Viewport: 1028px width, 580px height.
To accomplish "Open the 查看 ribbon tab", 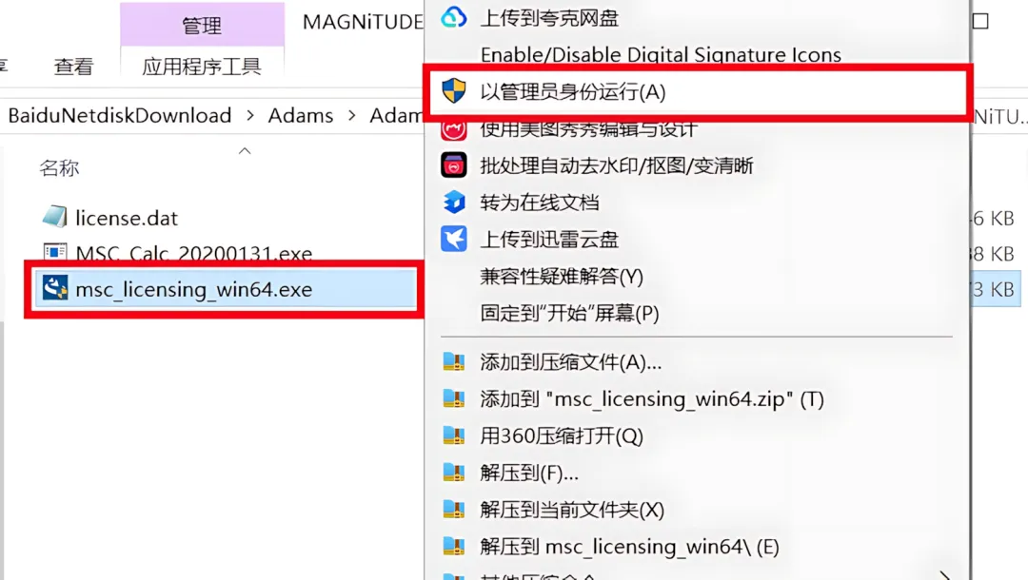I will [x=73, y=67].
